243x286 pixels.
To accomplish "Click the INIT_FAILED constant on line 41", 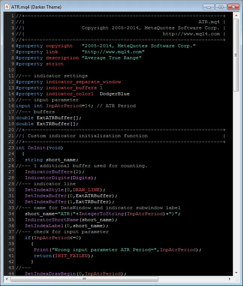I will point(71,256).
